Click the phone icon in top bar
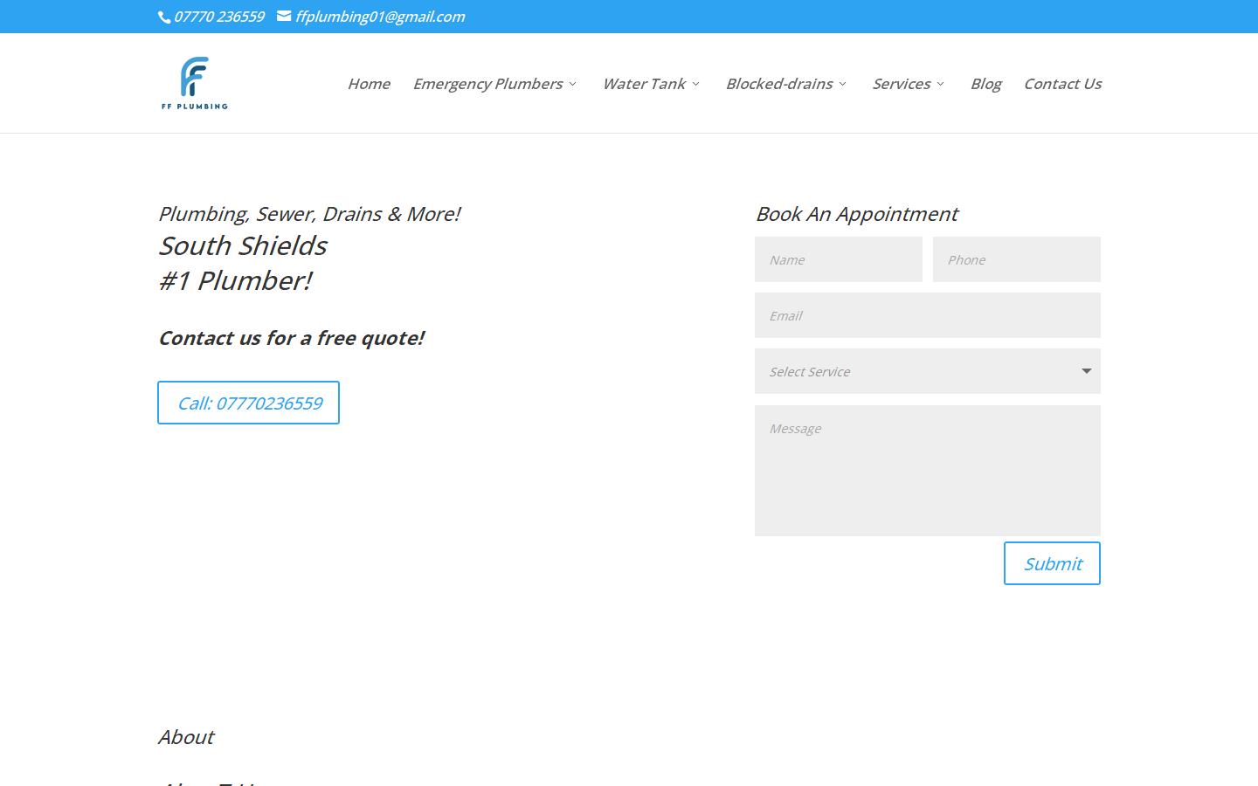 click(163, 17)
